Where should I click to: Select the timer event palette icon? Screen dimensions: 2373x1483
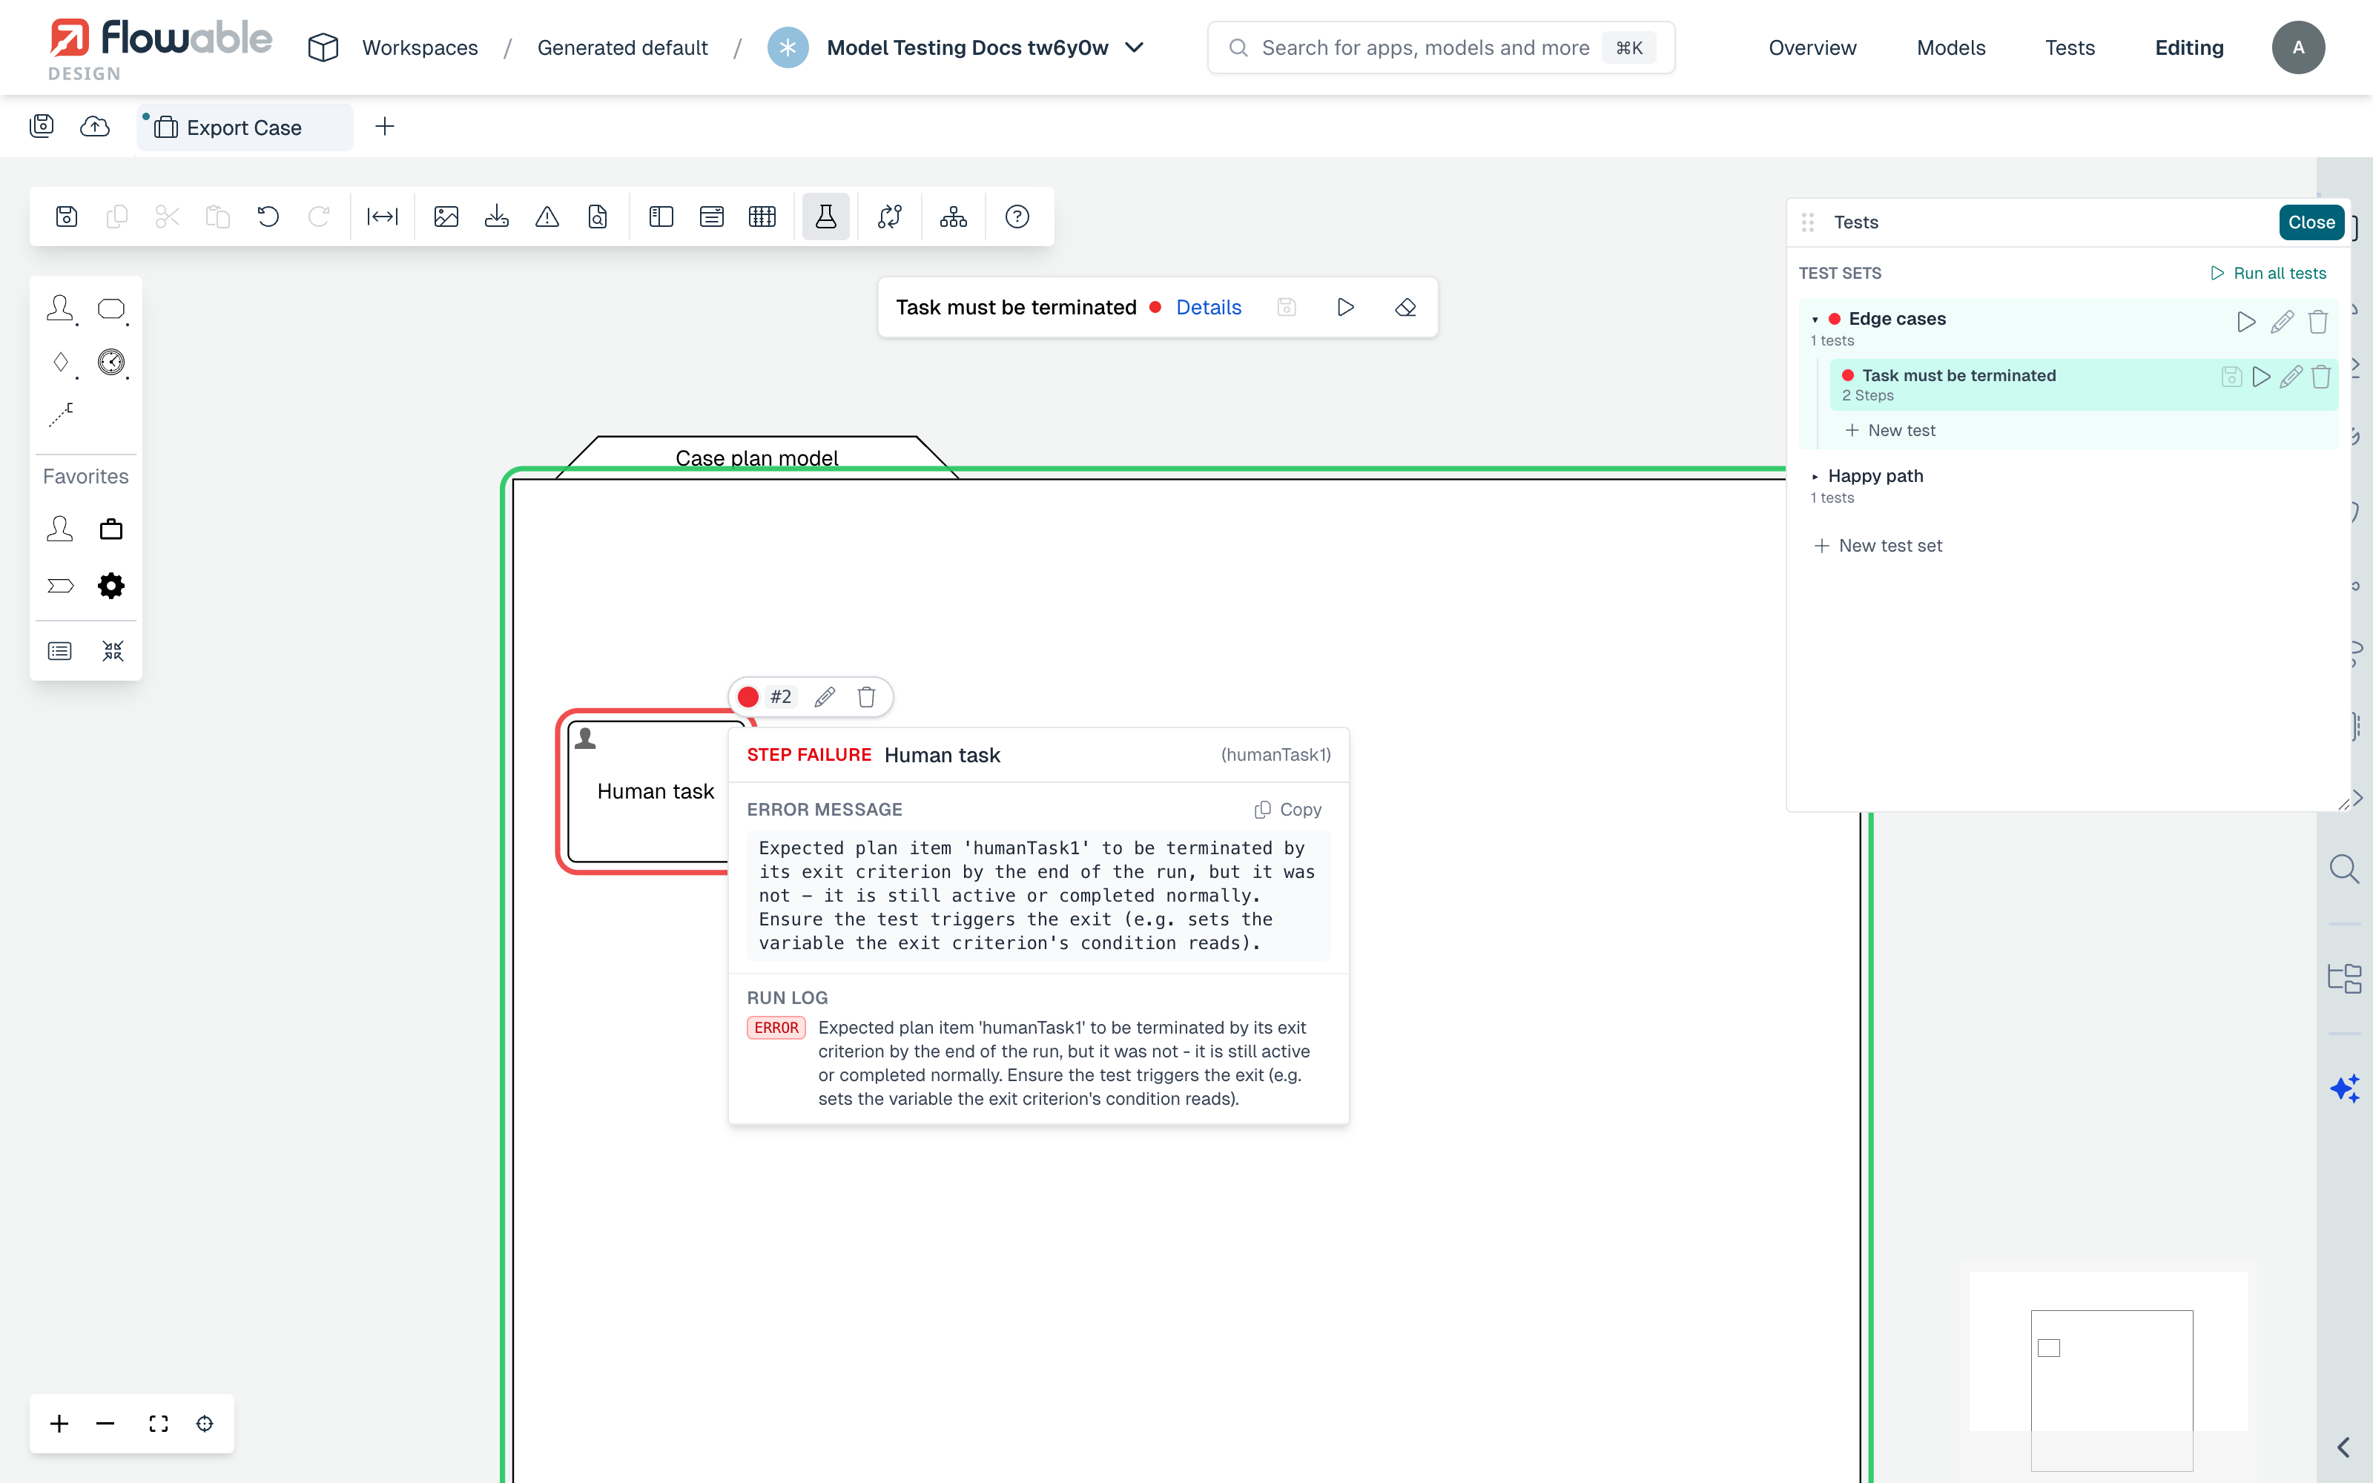112,362
